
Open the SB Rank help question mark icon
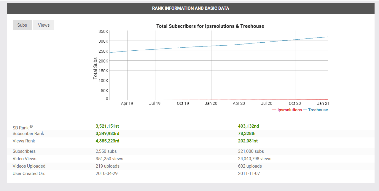[31, 126]
